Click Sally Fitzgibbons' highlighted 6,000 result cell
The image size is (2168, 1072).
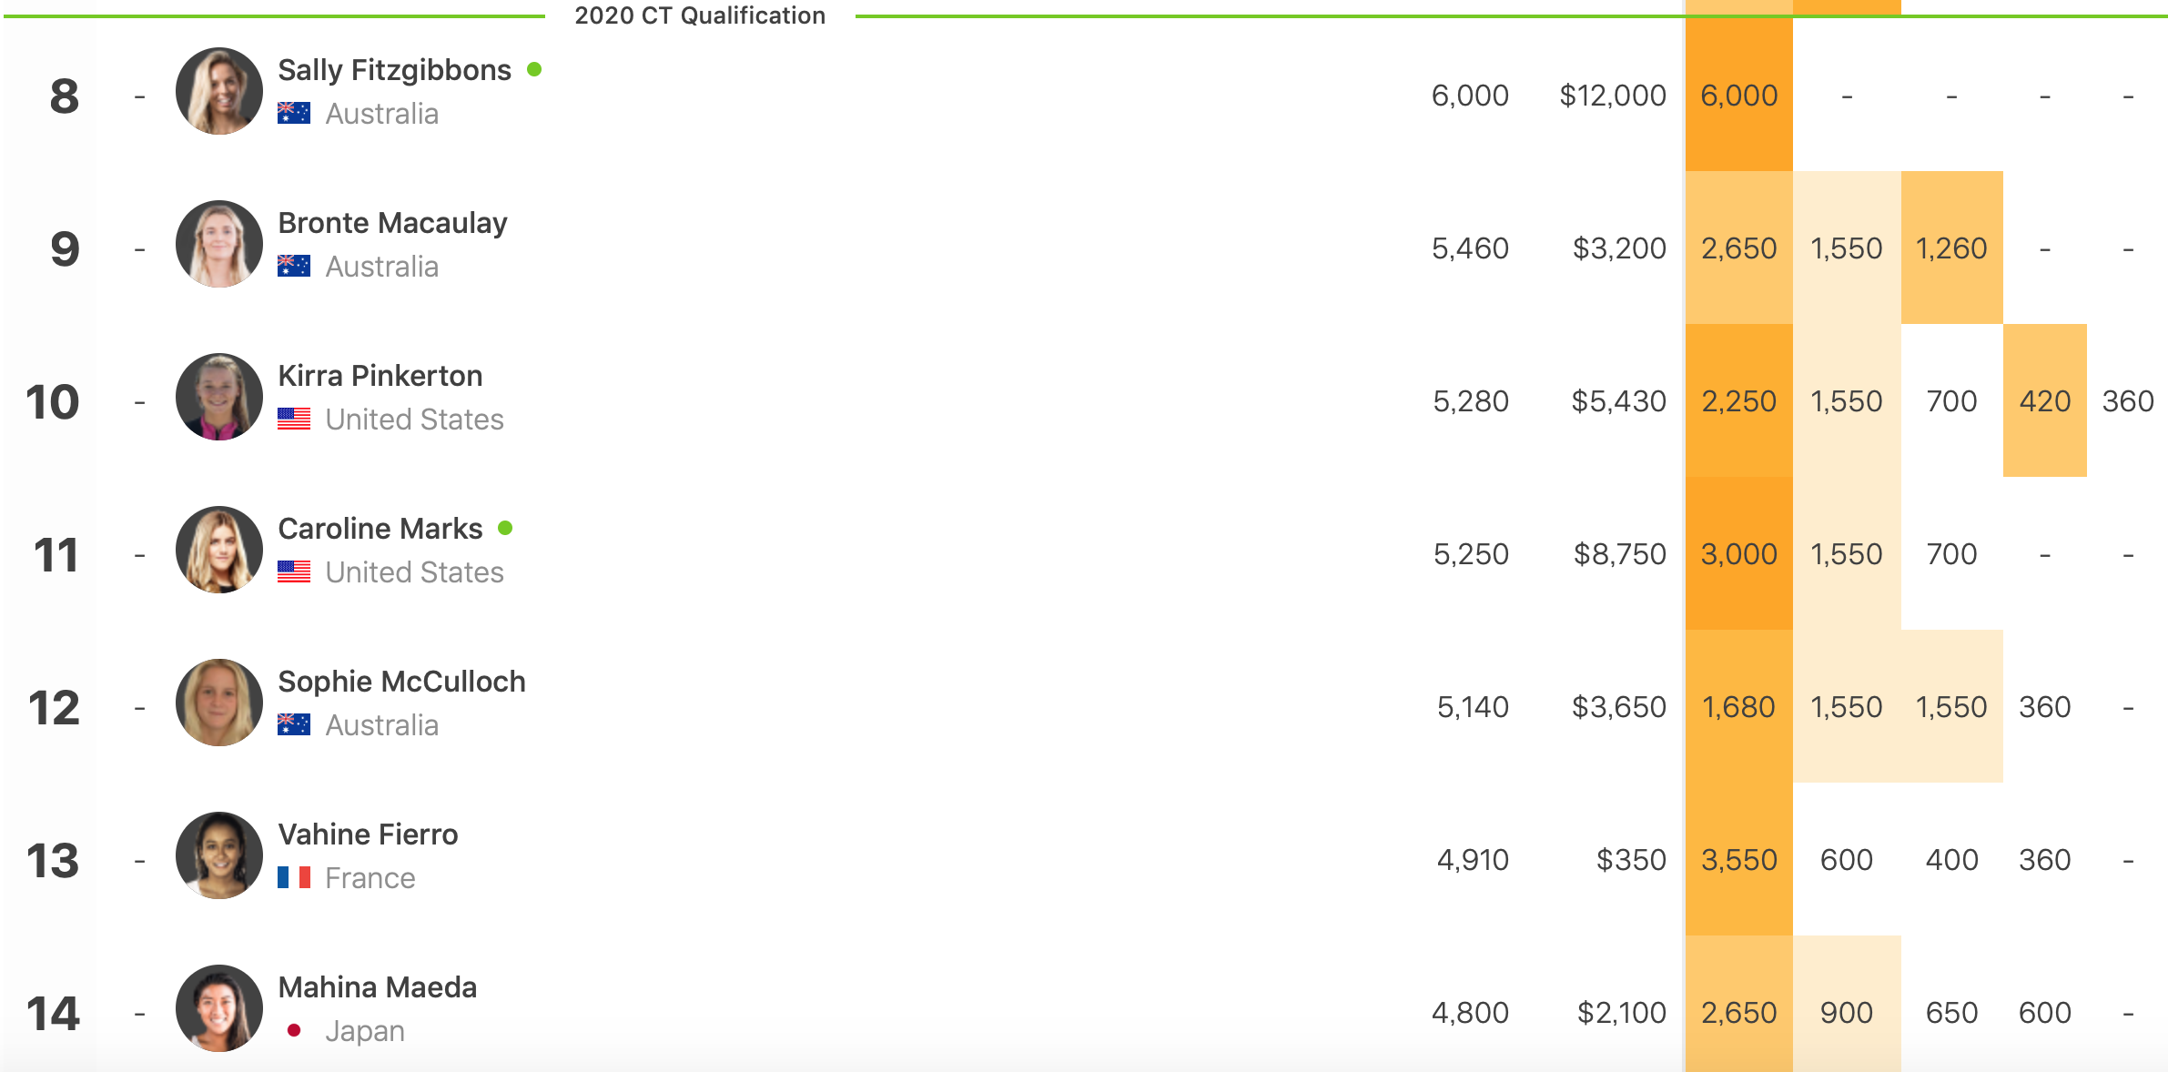[x=1738, y=96]
